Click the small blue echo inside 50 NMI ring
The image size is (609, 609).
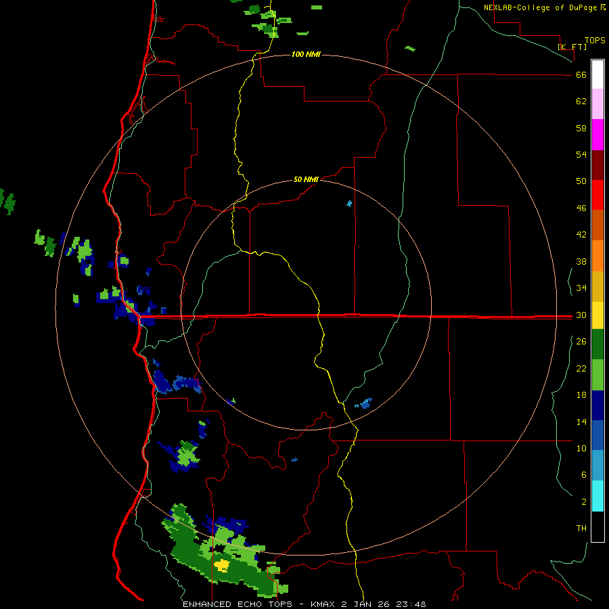tap(349, 204)
